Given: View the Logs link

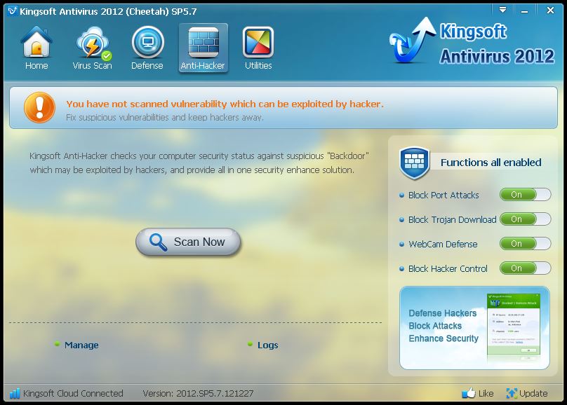Looking at the screenshot, I should click(267, 345).
